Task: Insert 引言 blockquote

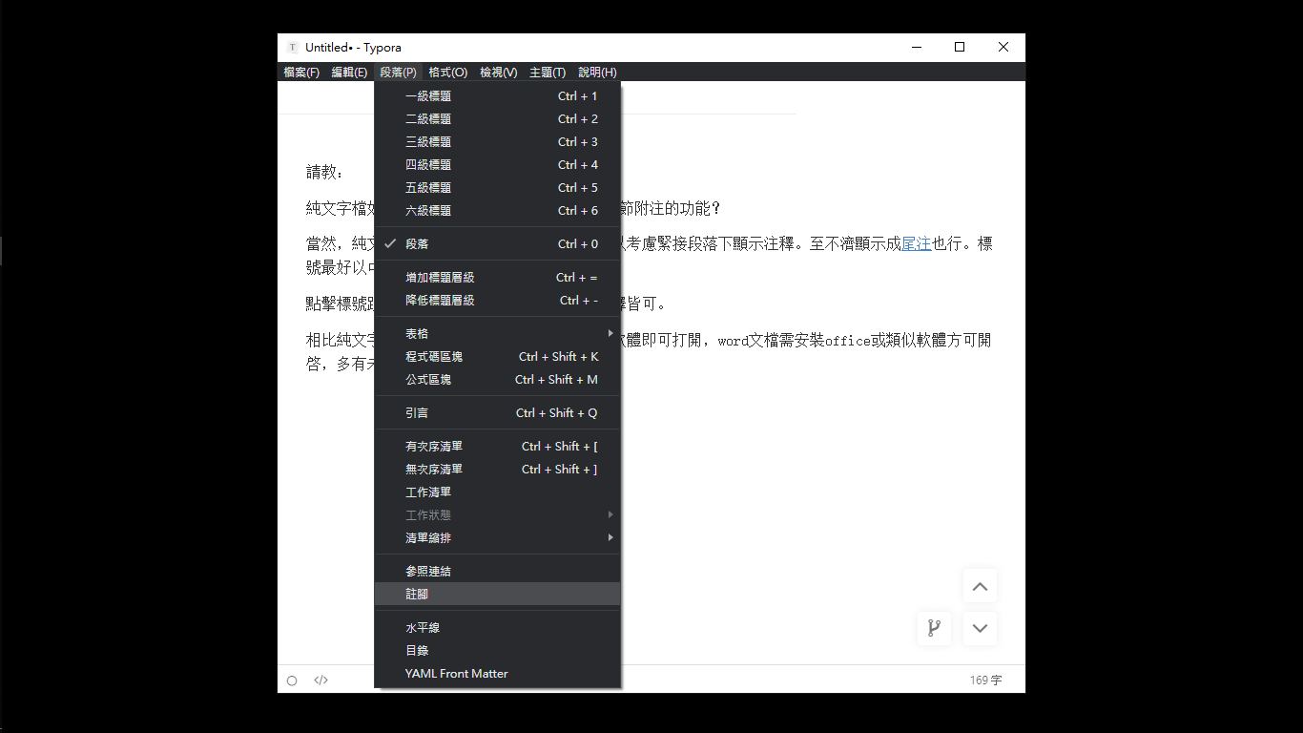Action: [497, 413]
